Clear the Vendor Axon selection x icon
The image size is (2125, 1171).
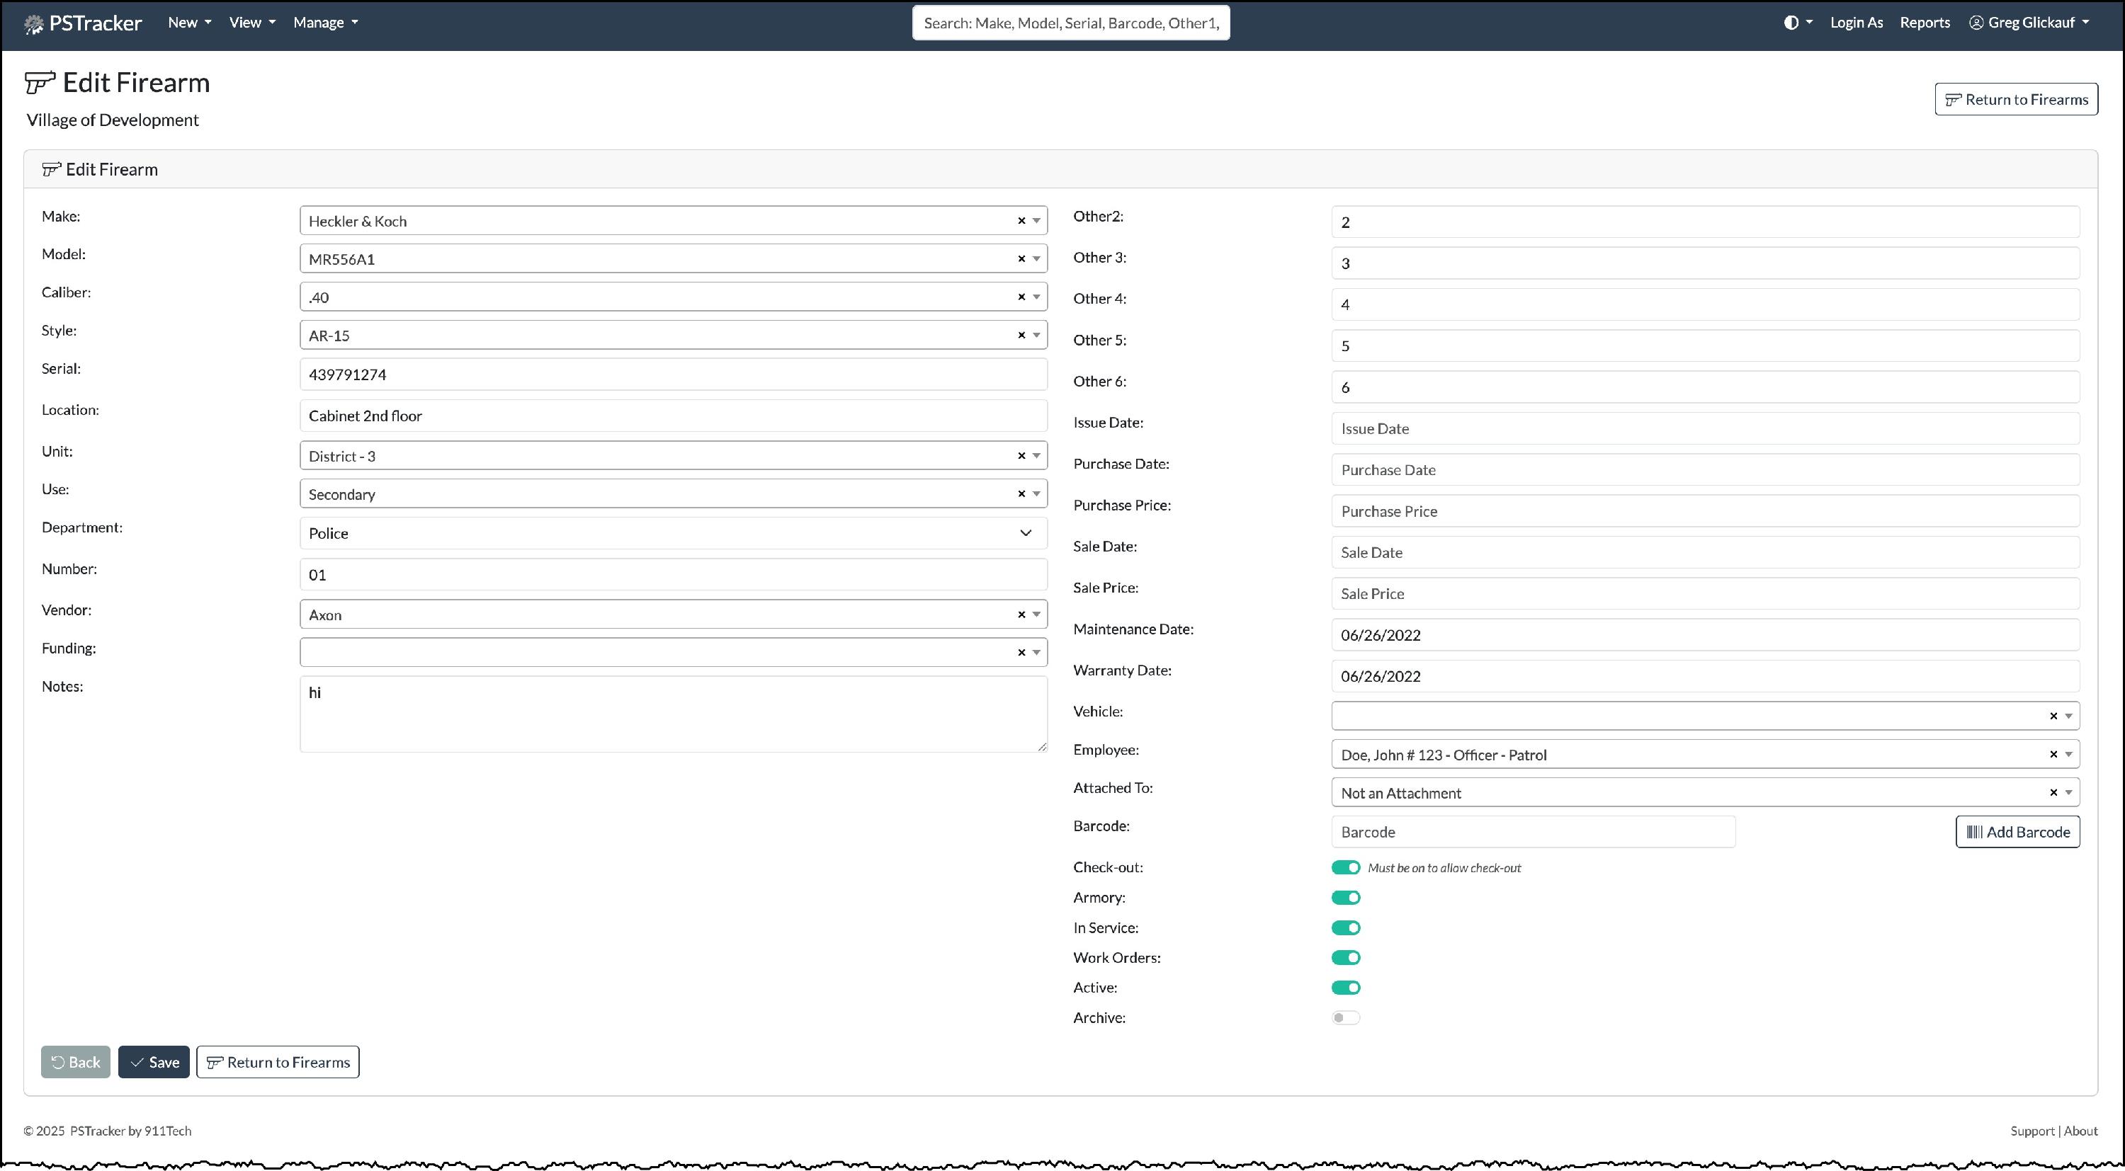tap(1021, 615)
